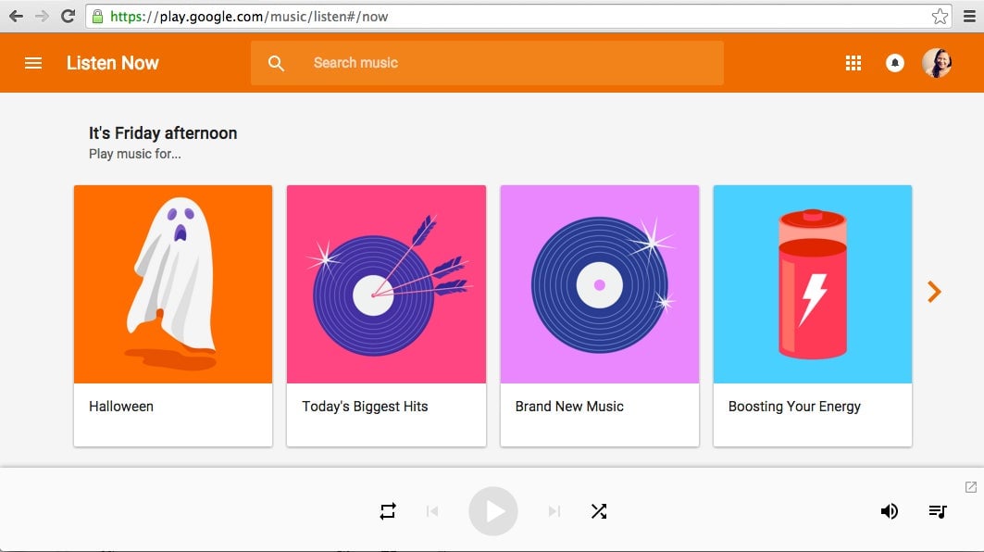Click the magnifier search icon
Viewport: 984px width, 552px height.
(x=276, y=63)
